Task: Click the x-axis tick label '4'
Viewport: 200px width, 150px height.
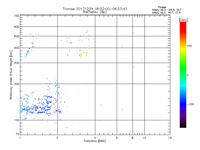Action: (95, 138)
